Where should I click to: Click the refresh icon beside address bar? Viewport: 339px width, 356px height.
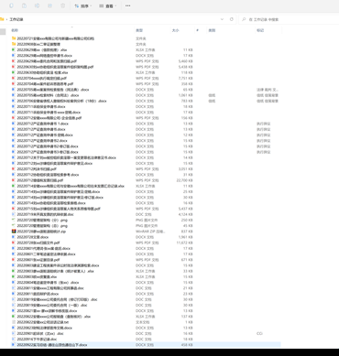coord(232,19)
